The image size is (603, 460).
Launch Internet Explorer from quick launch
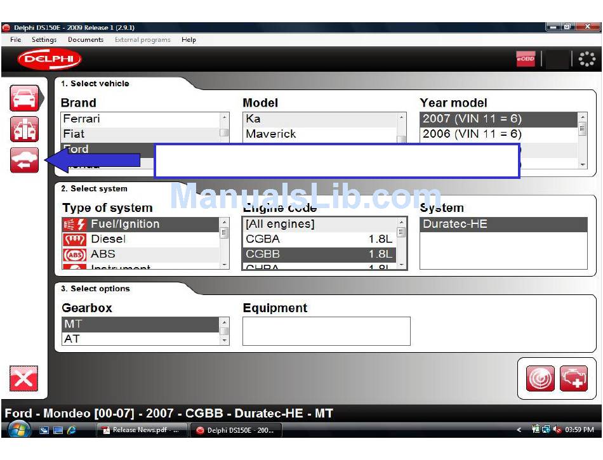tap(71, 430)
